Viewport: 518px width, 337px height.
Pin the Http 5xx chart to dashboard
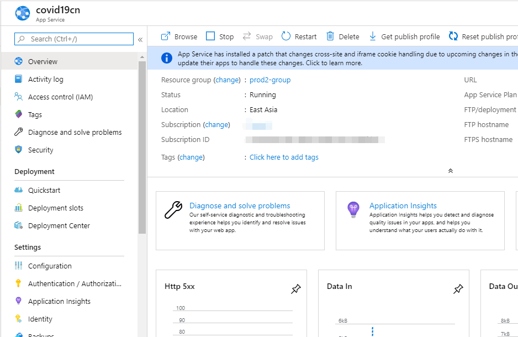tap(295, 289)
